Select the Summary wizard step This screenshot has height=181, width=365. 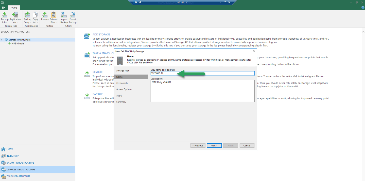click(131, 102)
